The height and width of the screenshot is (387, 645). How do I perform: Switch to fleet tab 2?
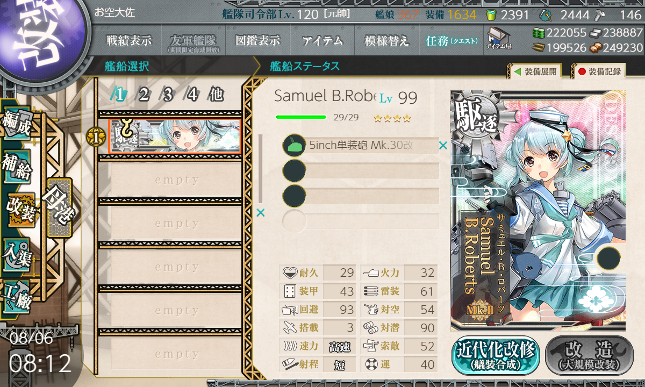(143, 95)
